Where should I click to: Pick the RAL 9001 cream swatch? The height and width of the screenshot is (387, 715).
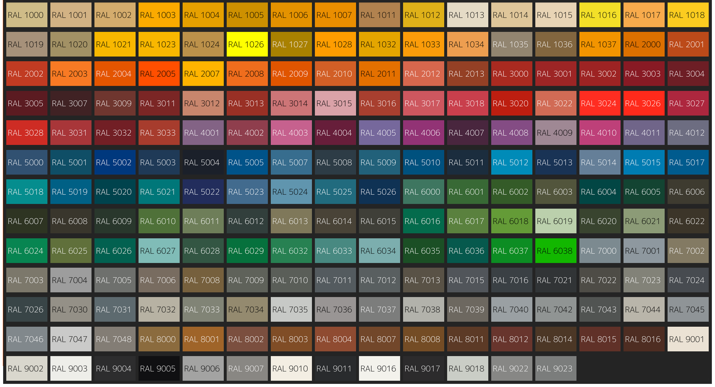pos(688,339)
